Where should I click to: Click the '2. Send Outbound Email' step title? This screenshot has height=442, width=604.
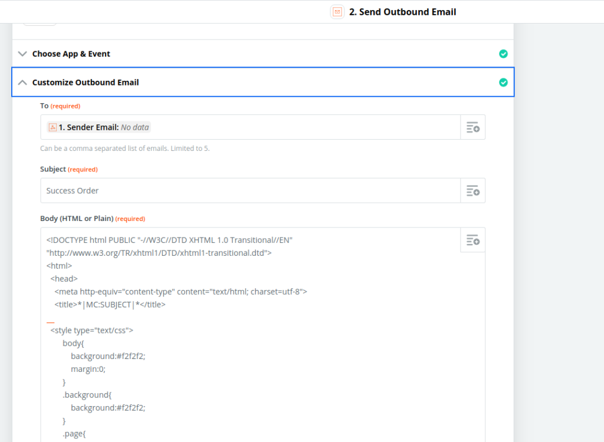[x=402, y=12]
